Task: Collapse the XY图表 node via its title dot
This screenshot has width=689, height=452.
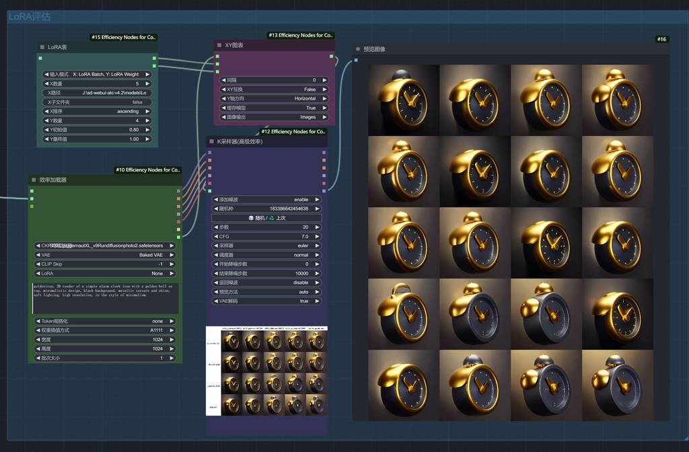Action: (x=219, y=45)
